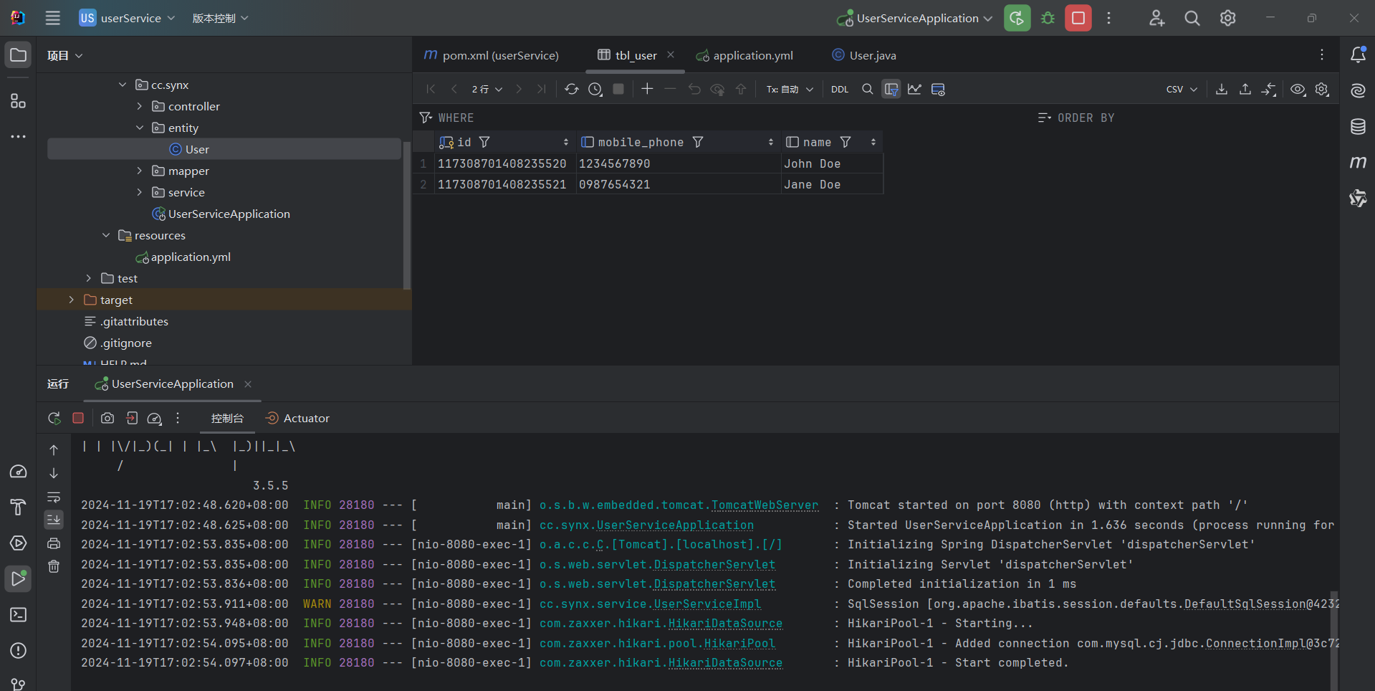Toggle scroll to end of console

tap(54, 520)
